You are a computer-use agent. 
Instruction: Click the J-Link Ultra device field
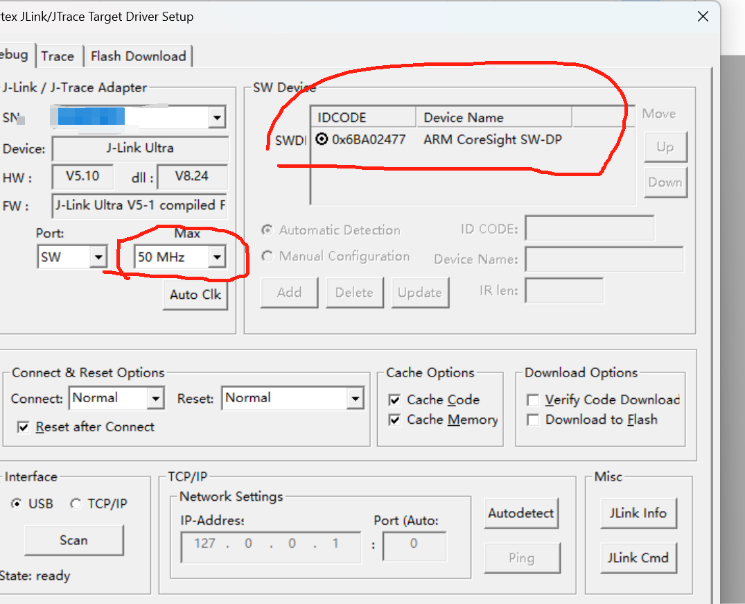(x=140, y=148)
